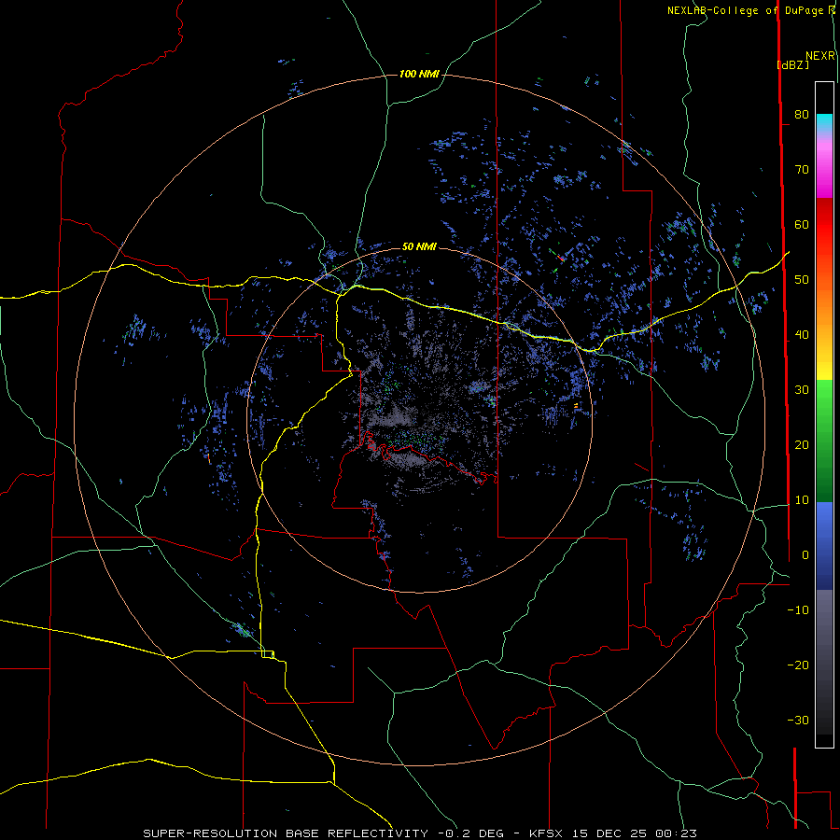
Task: Click the 20 dBZ scale label
Action: (802, 444)
